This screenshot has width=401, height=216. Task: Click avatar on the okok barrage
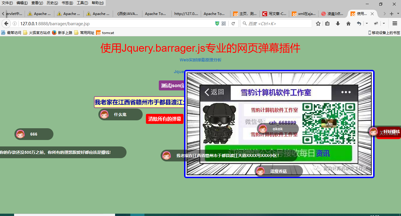pyautogui.click(x=263, y=129)
